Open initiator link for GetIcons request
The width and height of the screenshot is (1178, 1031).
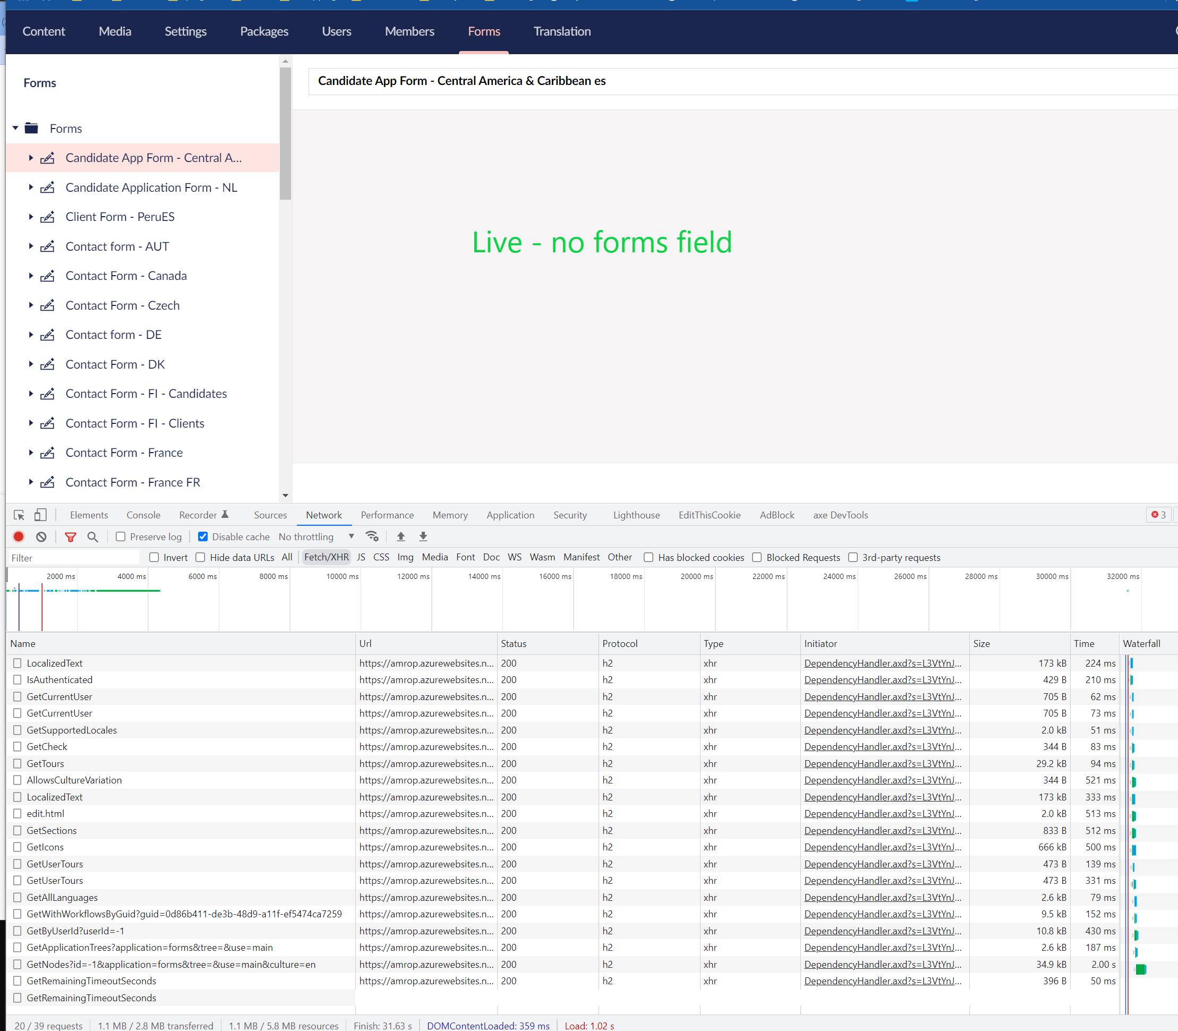click(x=882, y=847)
